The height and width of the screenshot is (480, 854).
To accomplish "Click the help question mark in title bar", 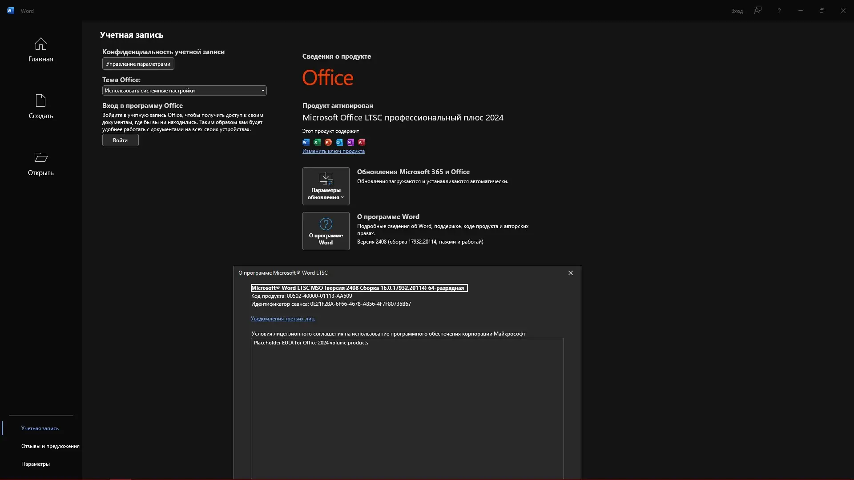I will click(x=779, y=11).
